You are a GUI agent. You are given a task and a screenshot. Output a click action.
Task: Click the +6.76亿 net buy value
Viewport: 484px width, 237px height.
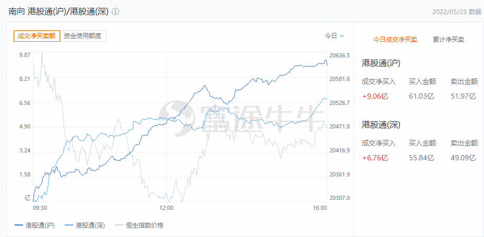point(375,158)
